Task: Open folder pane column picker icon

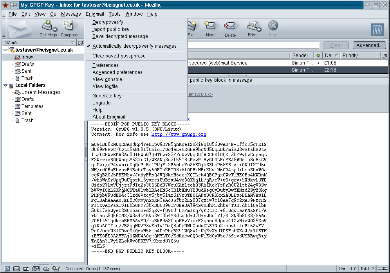Action: (x=80, y=43)
